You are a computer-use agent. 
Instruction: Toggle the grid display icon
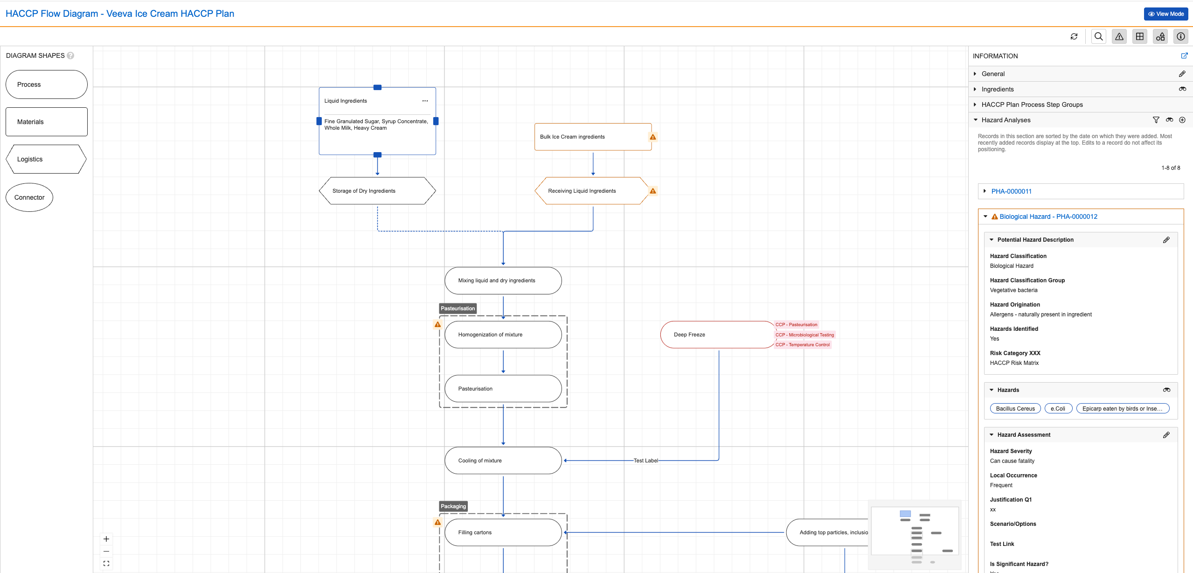click(1140, 36)
